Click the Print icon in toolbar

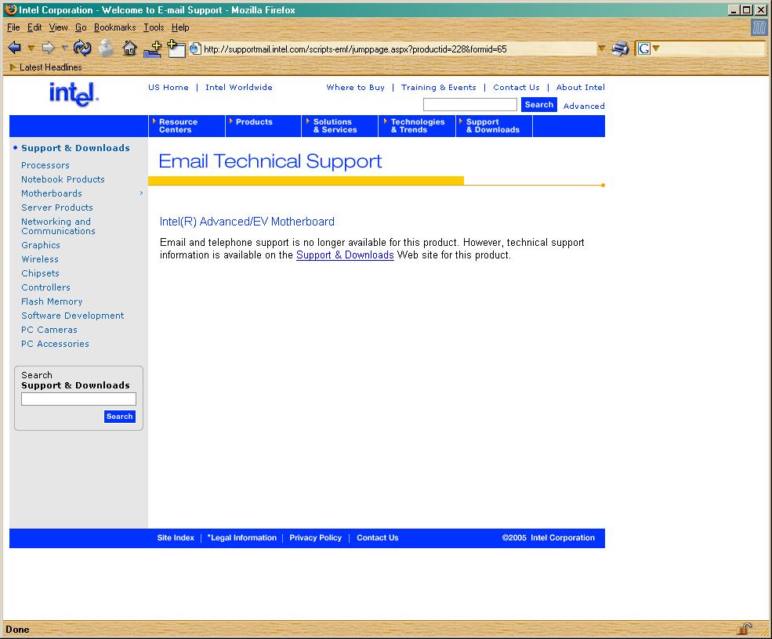[620, 49]
